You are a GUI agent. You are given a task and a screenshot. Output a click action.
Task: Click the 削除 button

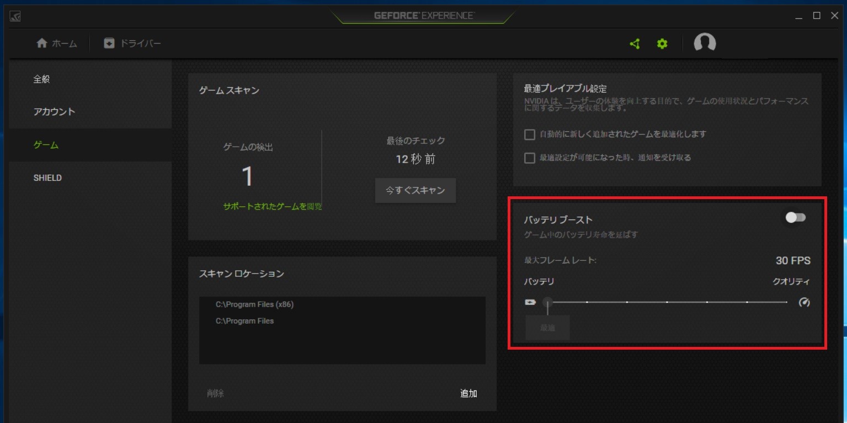click(215, 394)
